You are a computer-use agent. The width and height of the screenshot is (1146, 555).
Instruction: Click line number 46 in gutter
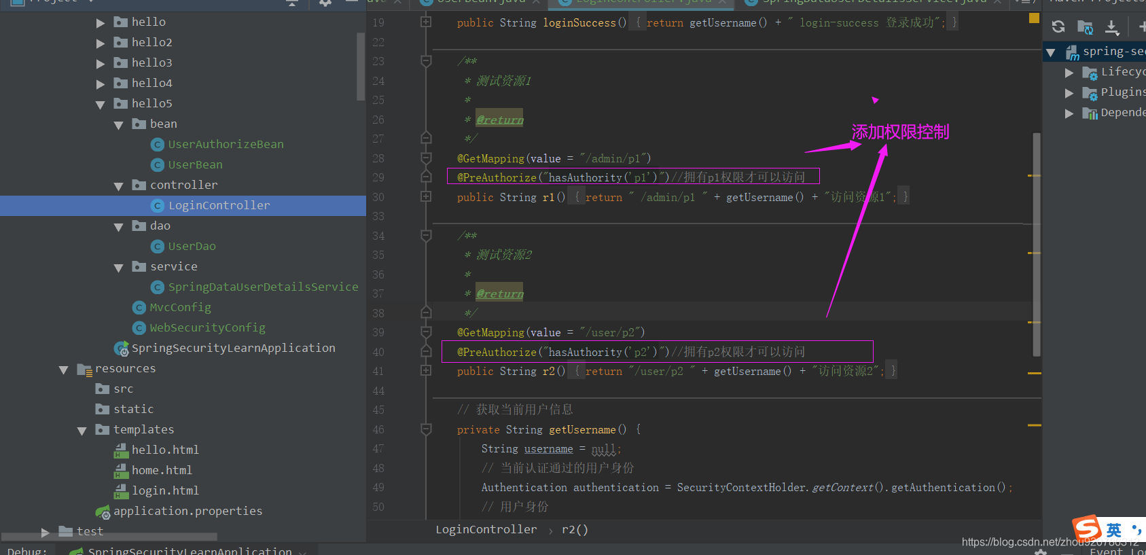[x=378, y=429]
